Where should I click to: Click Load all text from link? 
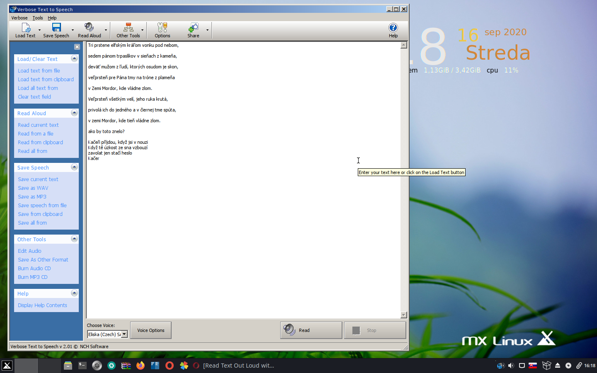38,88
